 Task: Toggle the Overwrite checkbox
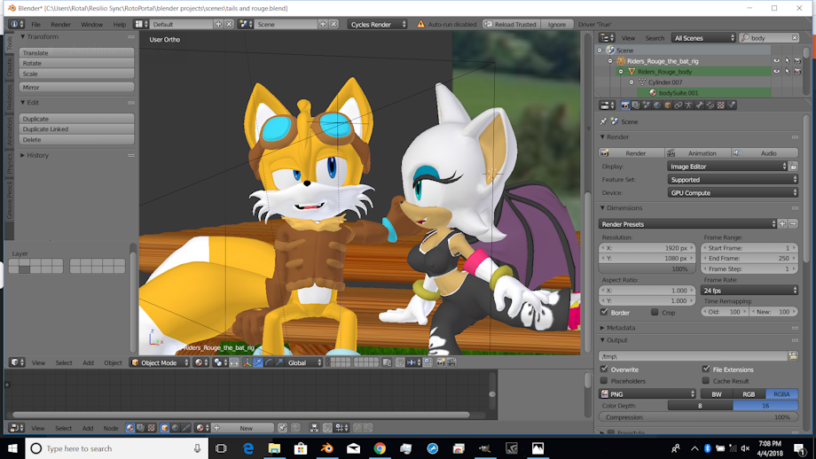tap(604, 370)
